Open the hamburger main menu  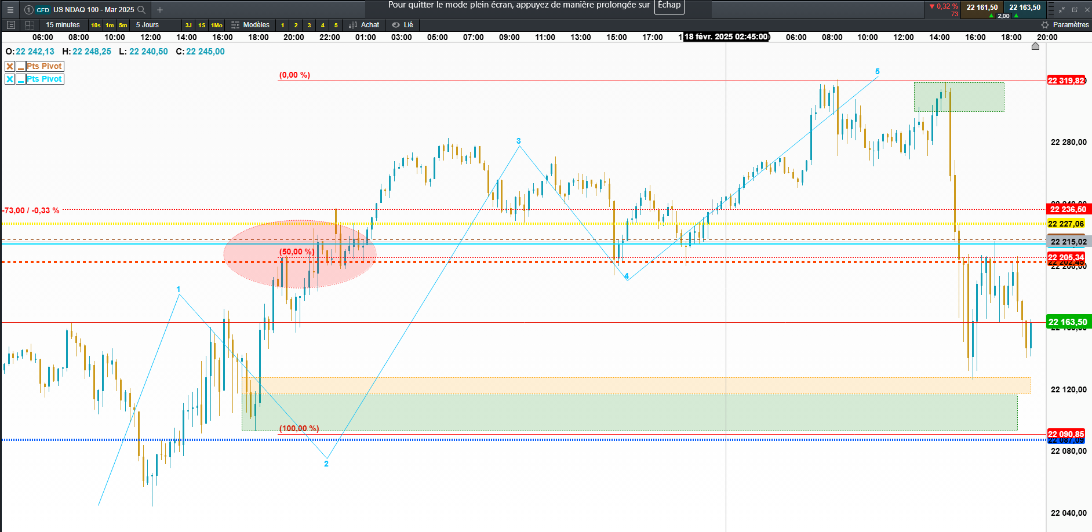[10, 9]
